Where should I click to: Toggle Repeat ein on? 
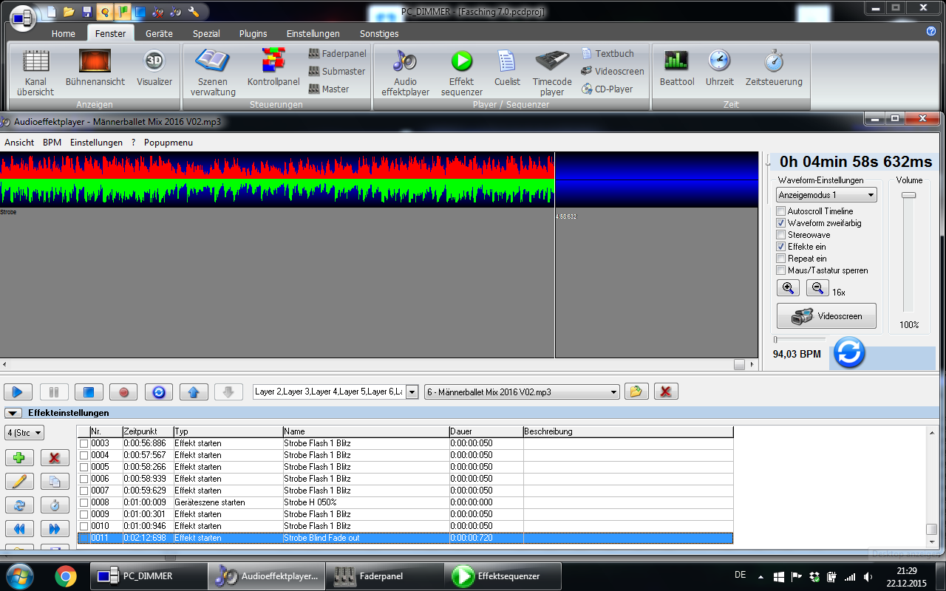pos(780,258)
